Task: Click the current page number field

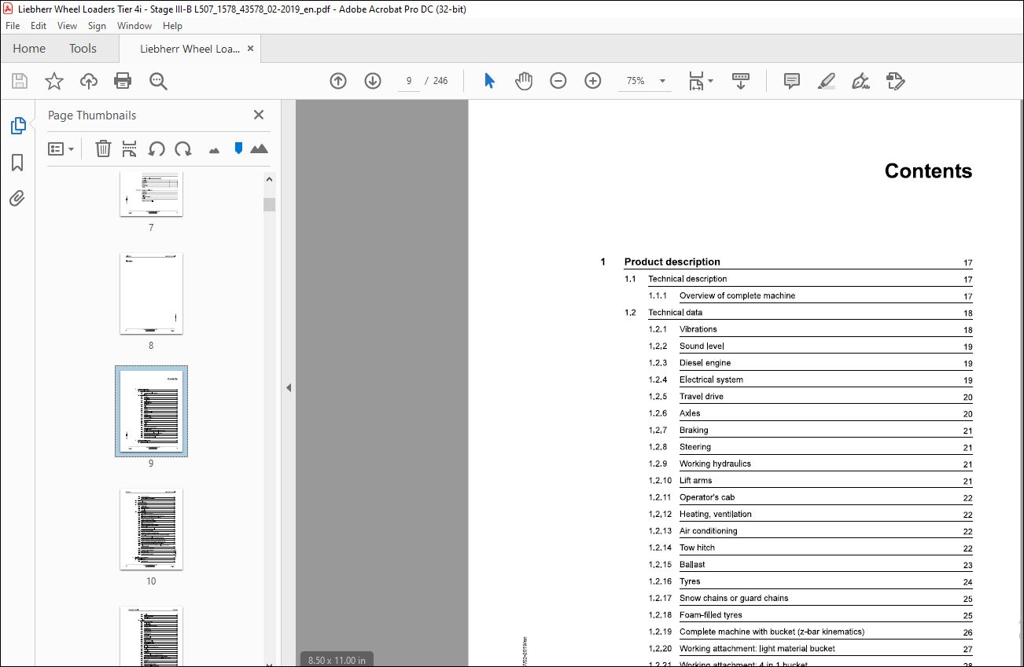Action: point(409,81)
